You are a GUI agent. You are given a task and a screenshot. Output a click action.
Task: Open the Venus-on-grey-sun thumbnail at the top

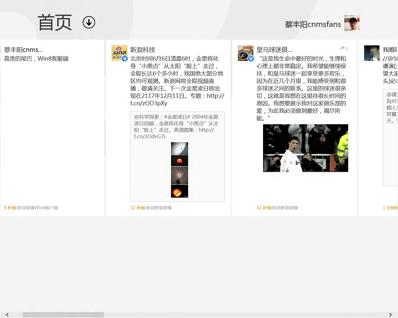pos(179,149)
